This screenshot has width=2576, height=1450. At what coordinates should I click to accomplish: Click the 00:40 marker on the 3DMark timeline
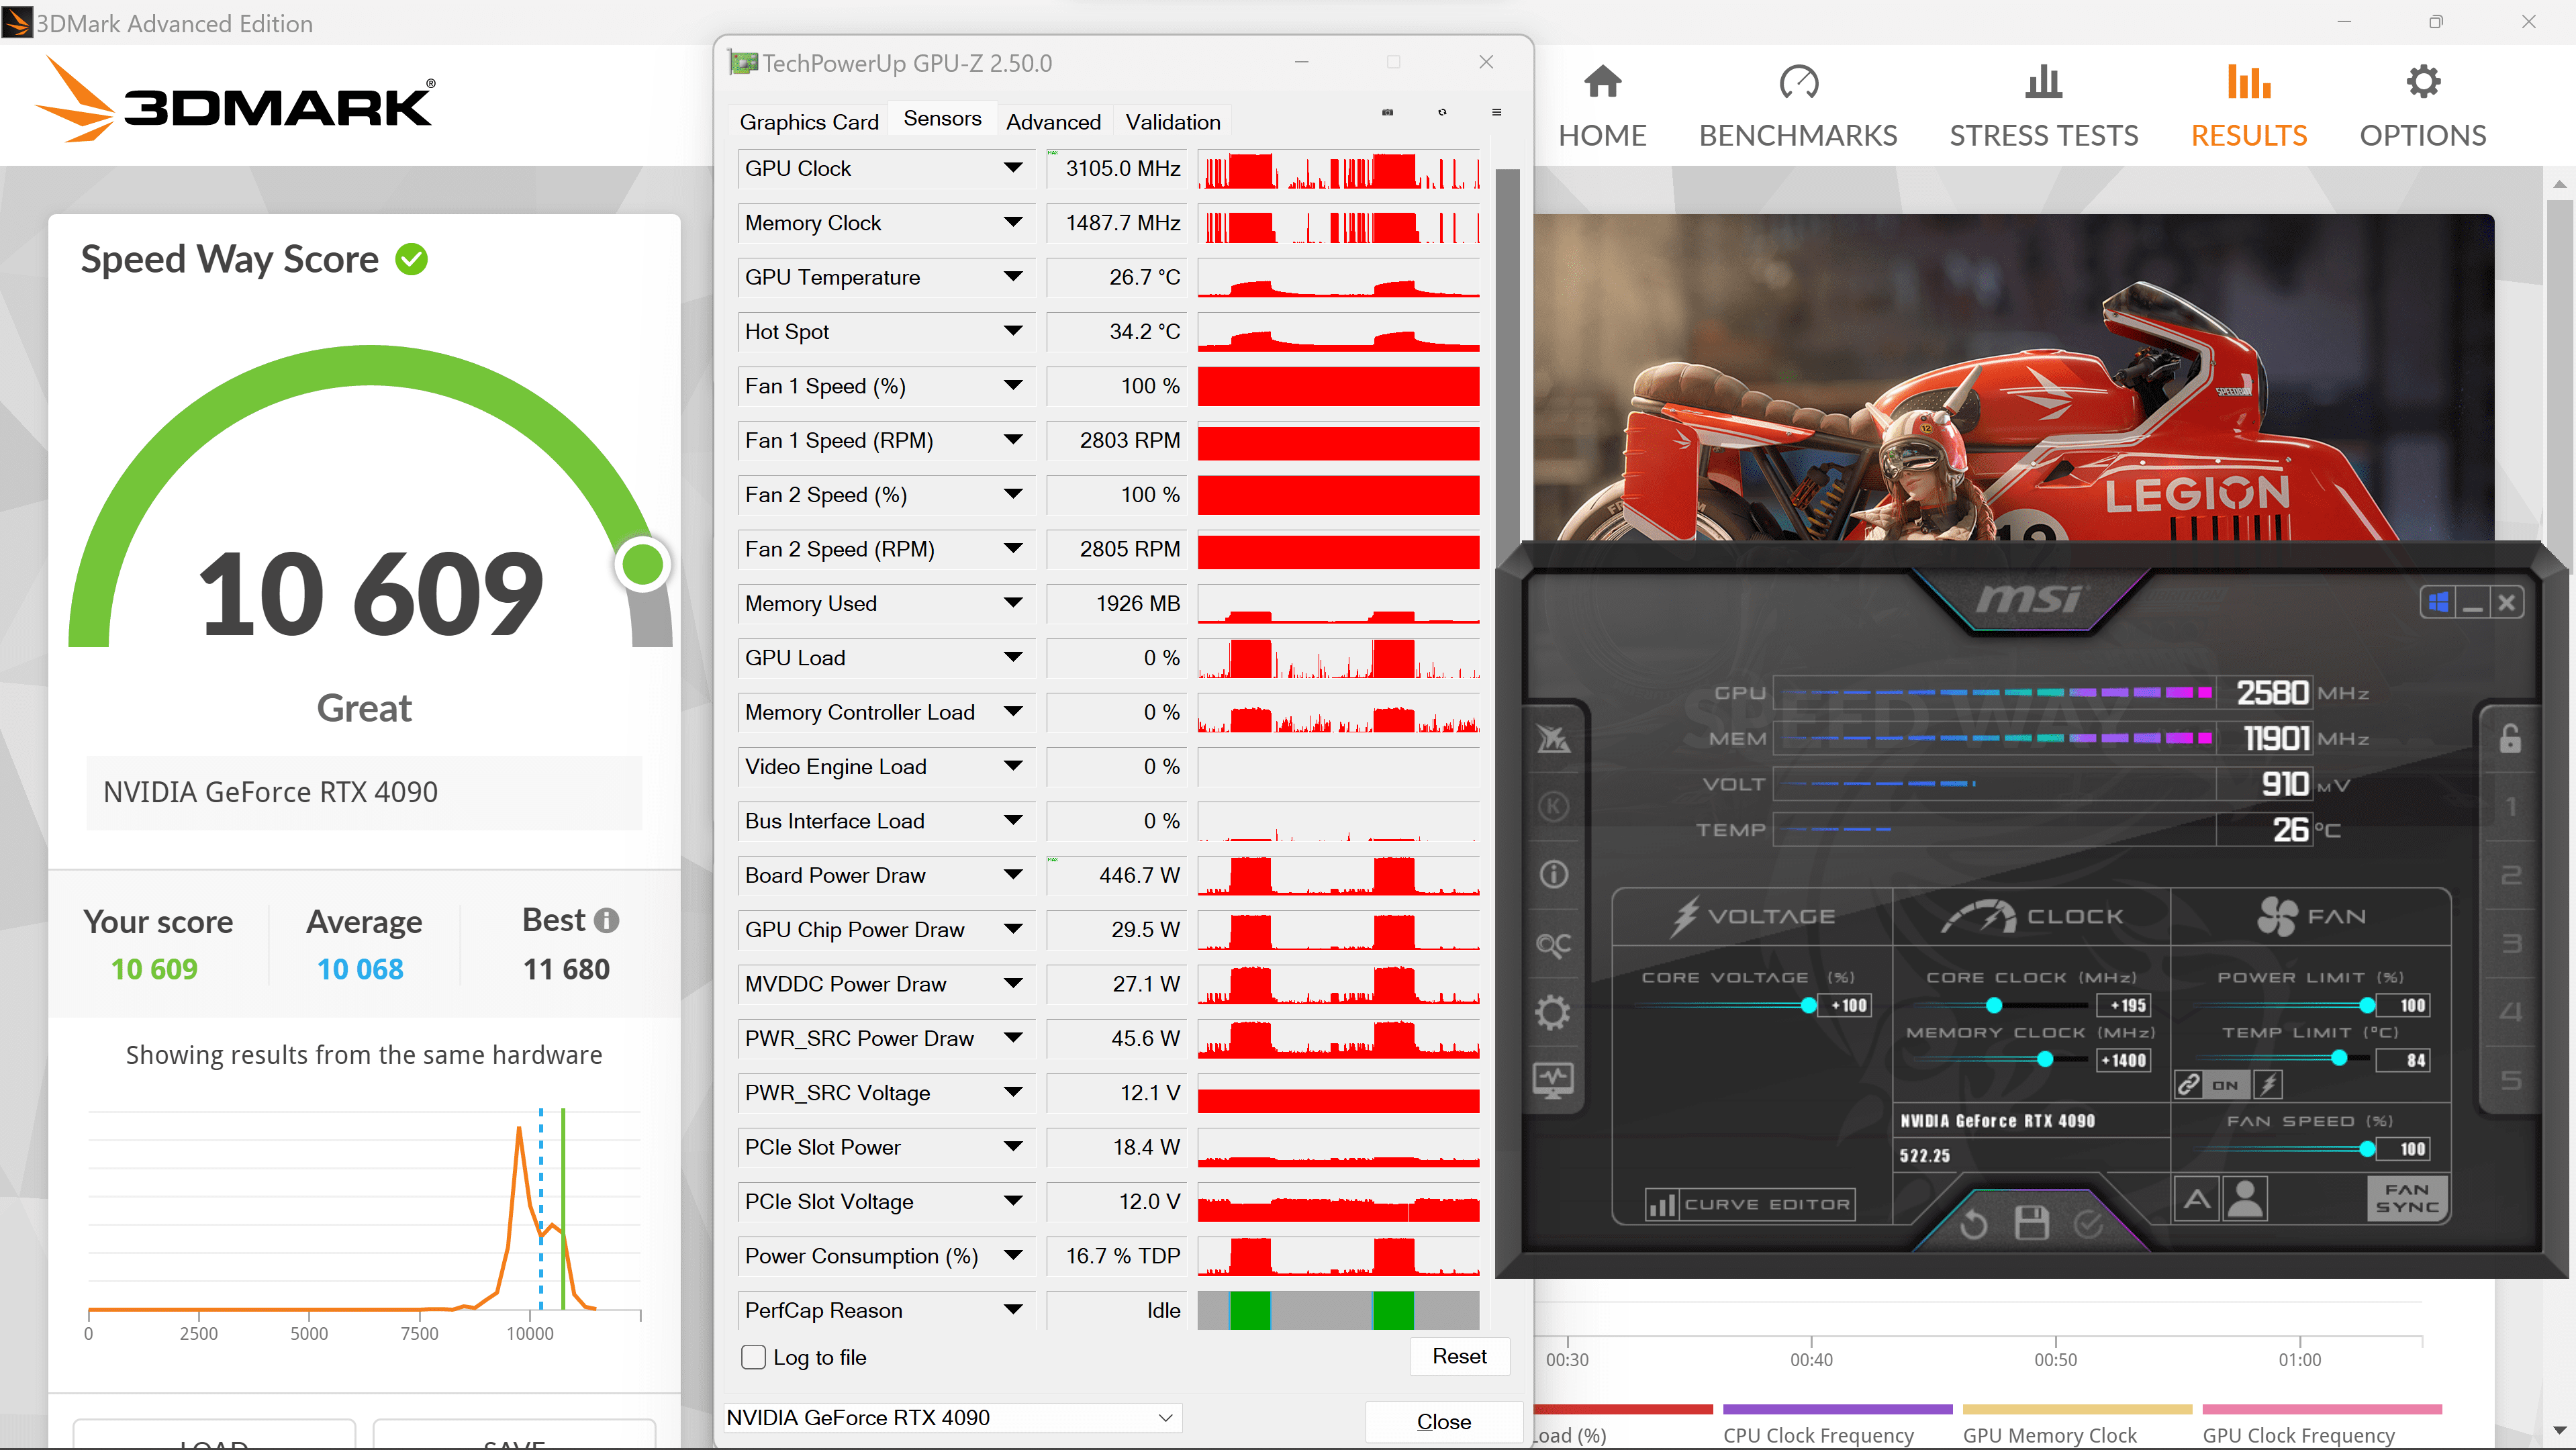click(1811, 1359)
